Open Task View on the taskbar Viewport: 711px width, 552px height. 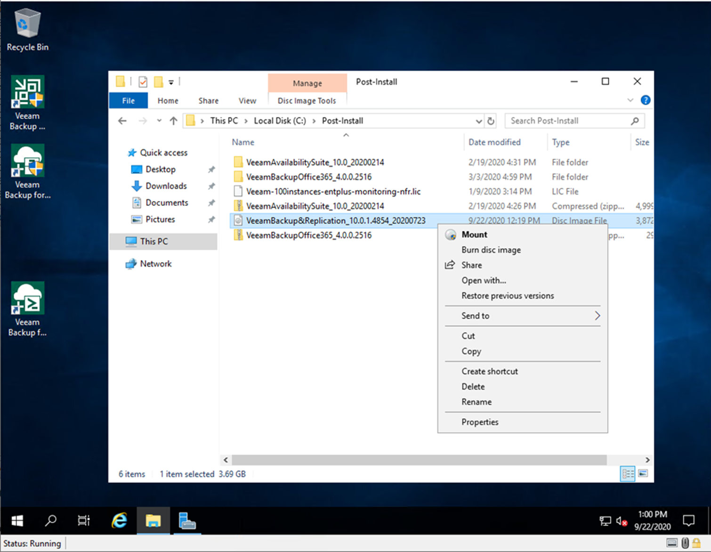(84, 520)
